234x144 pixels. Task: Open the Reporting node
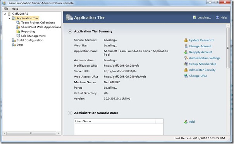28,31
